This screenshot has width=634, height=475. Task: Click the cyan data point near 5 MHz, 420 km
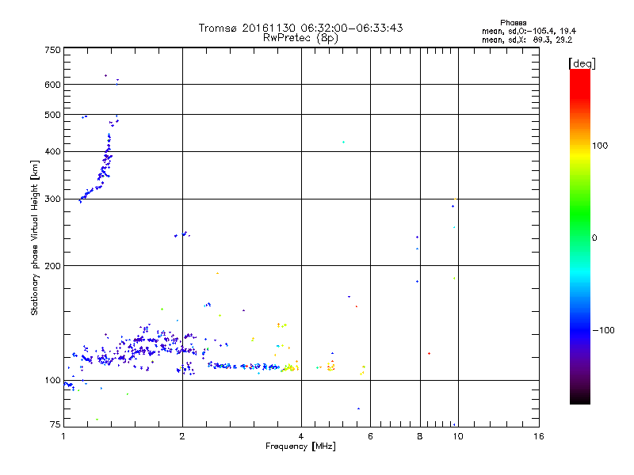tap(344, 142)
